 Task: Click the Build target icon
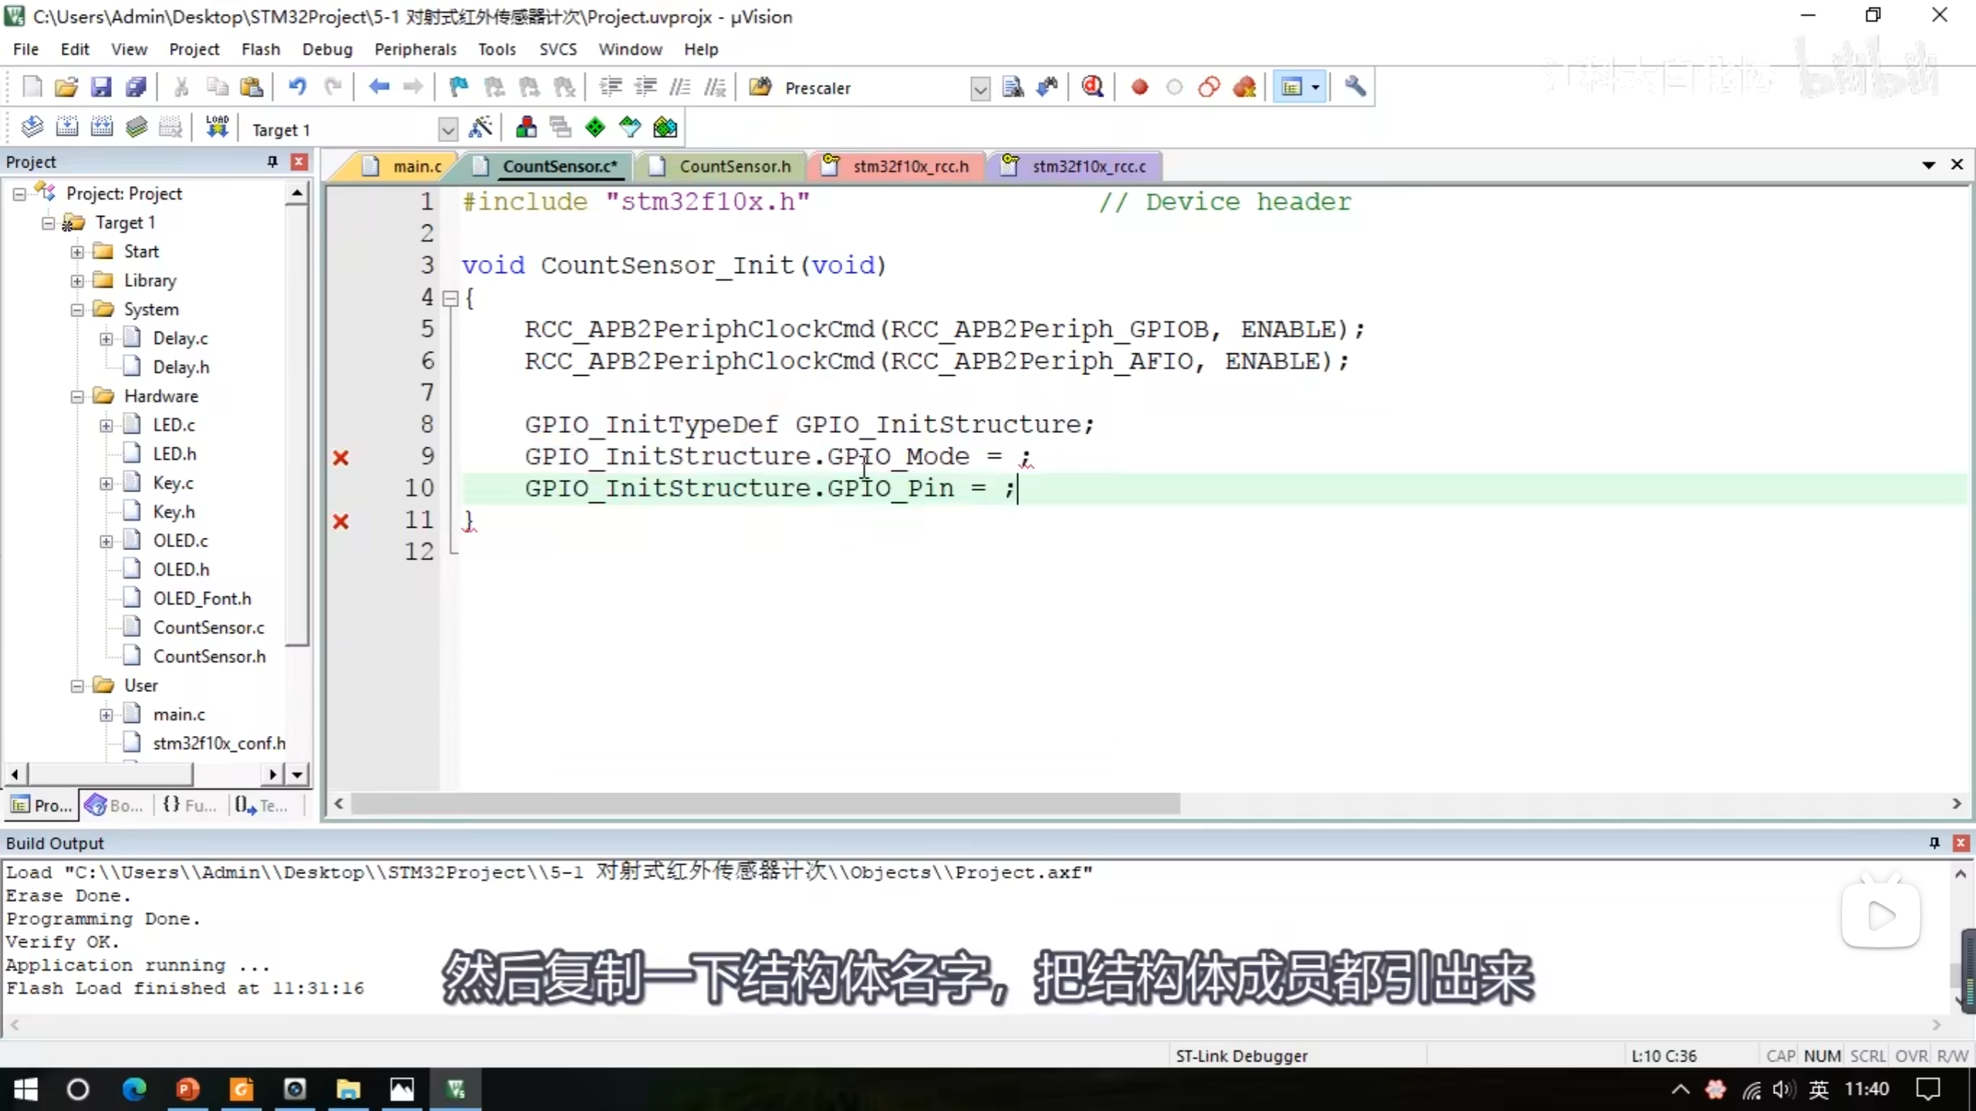(67, 127)
